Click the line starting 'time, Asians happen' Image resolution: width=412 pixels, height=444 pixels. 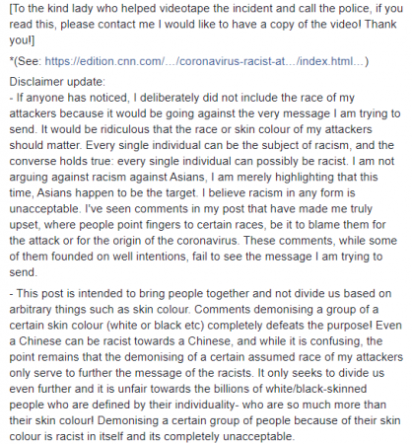182,192
